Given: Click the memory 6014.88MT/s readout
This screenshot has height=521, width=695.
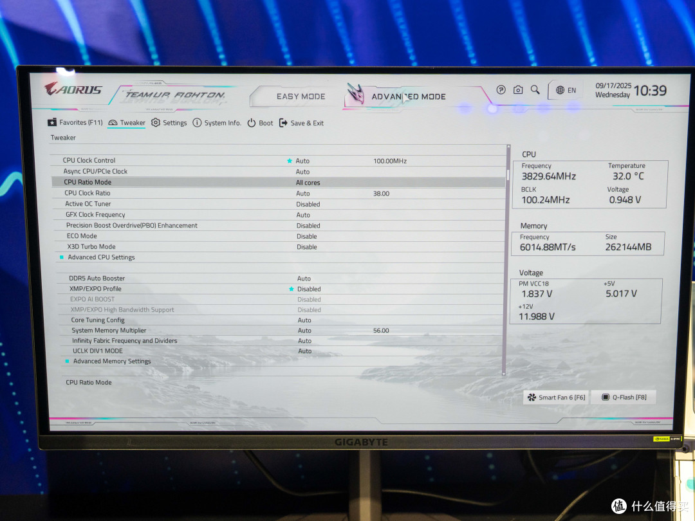Looking at the screenshot, I should coord(548,247).
